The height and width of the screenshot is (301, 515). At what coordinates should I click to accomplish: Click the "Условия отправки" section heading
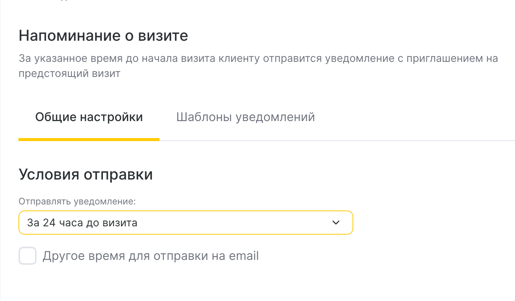(x=86, y=175)
